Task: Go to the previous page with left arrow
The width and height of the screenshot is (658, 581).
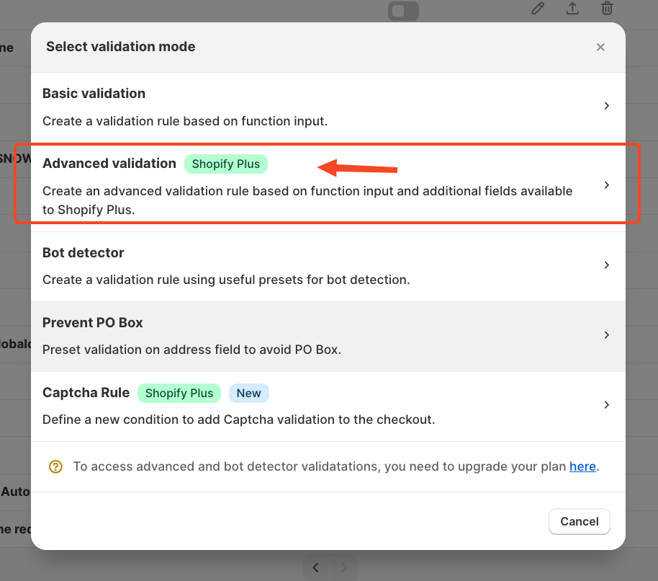Action: point(316,567)
